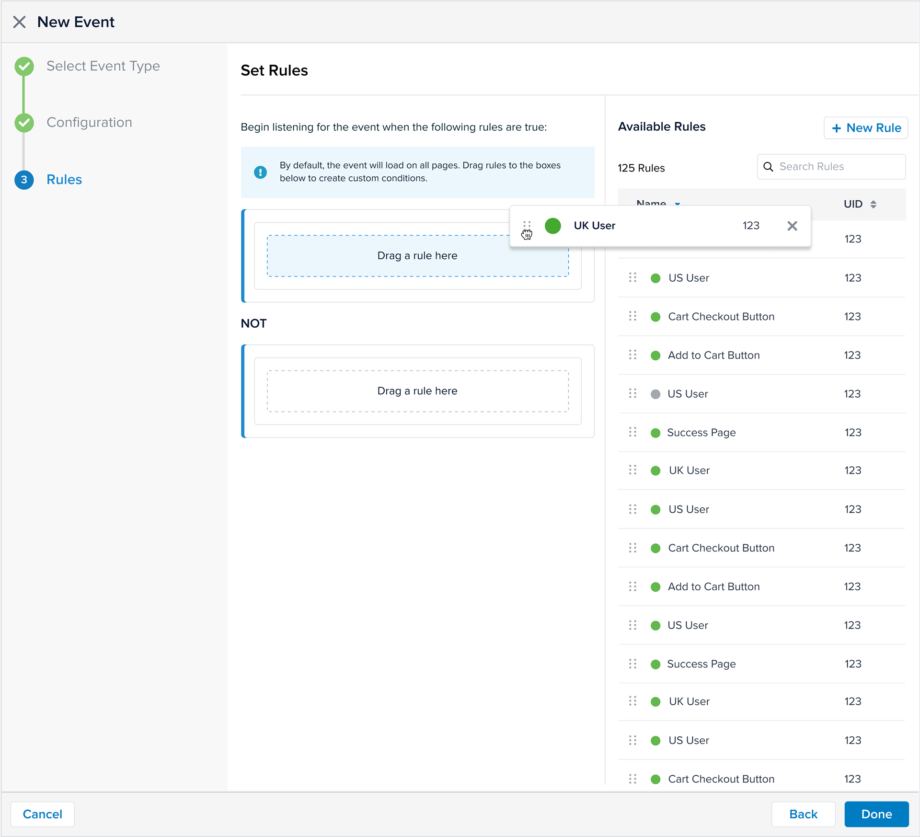Click the magnifier icon in Search Rules
Viewport: 920px width, 837px height.
click(768, 167)
